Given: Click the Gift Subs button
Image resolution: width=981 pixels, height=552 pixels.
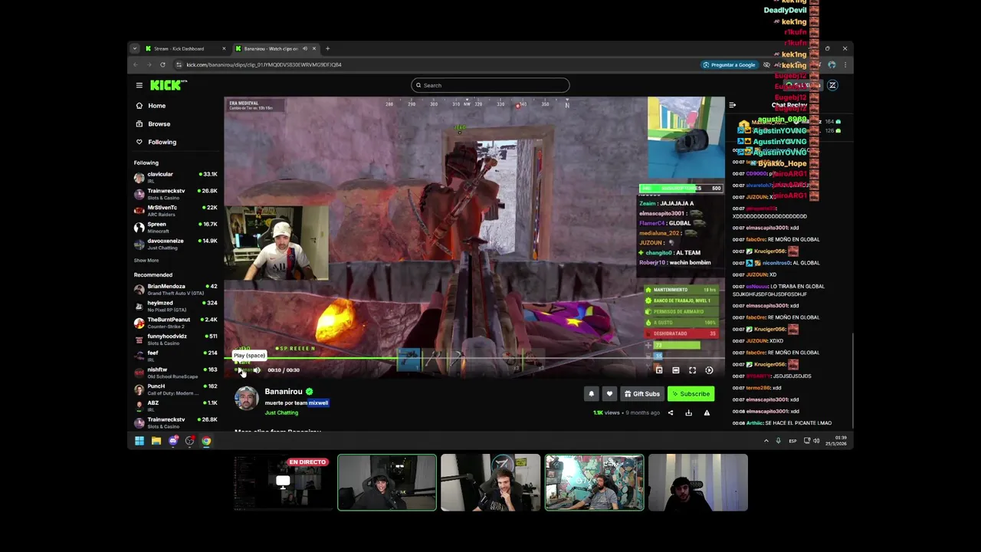Looking at the screenshot, I should (x=642, y=394).
